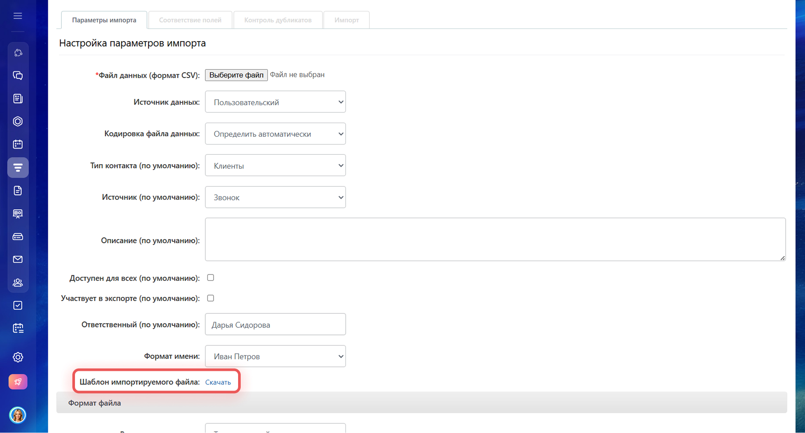Open the mail envelope sidebar icon
Viewport: 805px width, 433px height.
(18, 260)
